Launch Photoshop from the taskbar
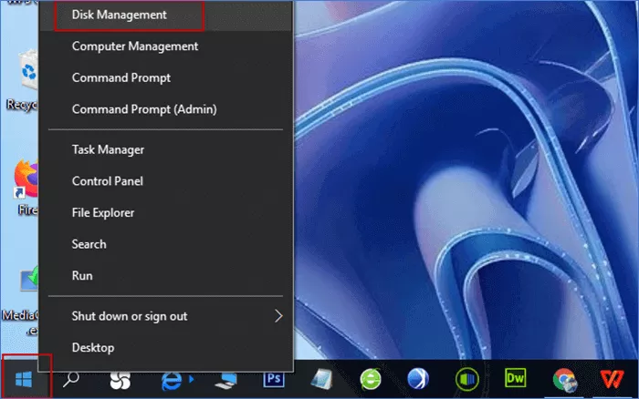This screenshot has height=399, width=639. click(x=274, y=380)
